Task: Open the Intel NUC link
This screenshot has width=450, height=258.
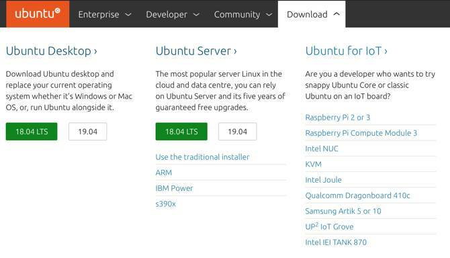Action: 322,148
